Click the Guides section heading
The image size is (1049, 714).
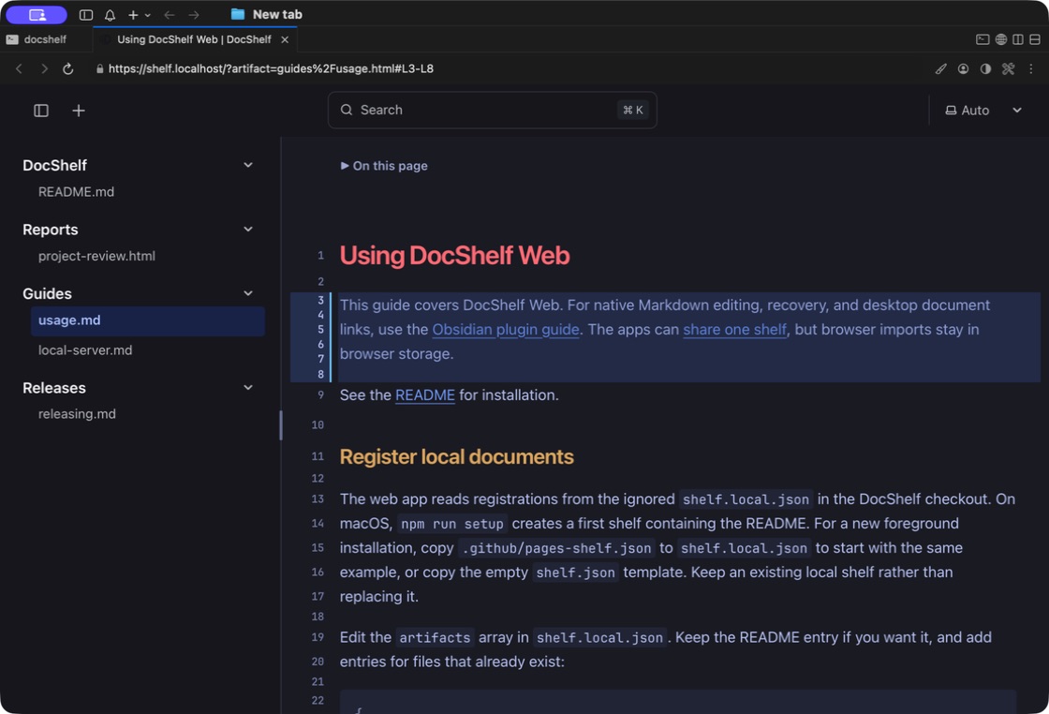tap(47, 294)
